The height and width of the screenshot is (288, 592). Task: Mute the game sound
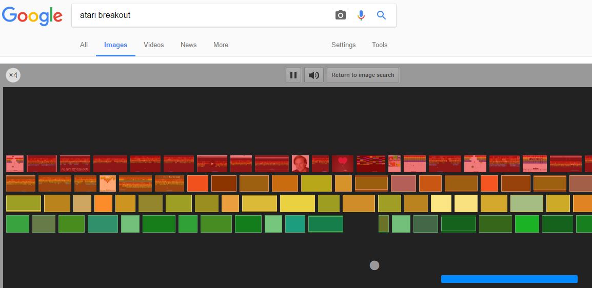[x=314, y=75]
